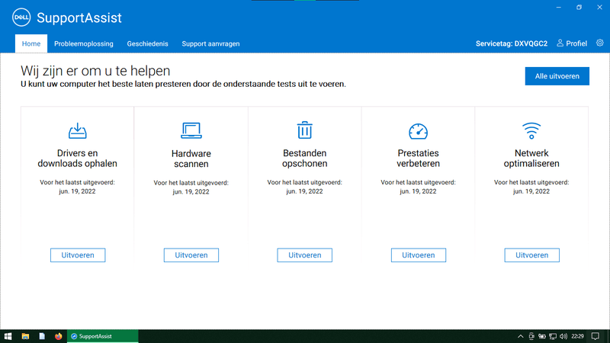Show hidden system tray icons

pos(521,336)
